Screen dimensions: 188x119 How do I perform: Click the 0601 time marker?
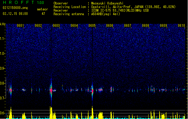[20, 26]
